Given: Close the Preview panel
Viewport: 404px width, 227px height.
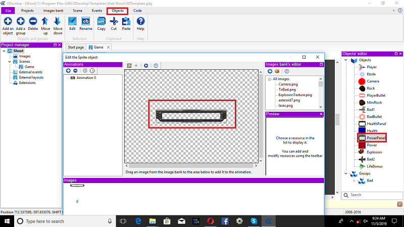Looking at the screenshot, I should (321, 114).
